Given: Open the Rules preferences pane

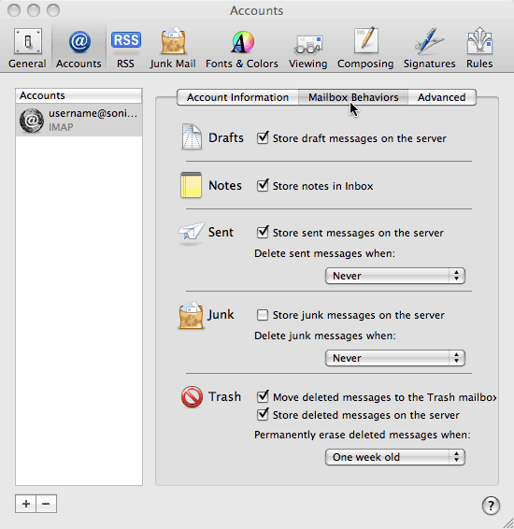Looking at the screenshot, I should (x=479, y=48).
